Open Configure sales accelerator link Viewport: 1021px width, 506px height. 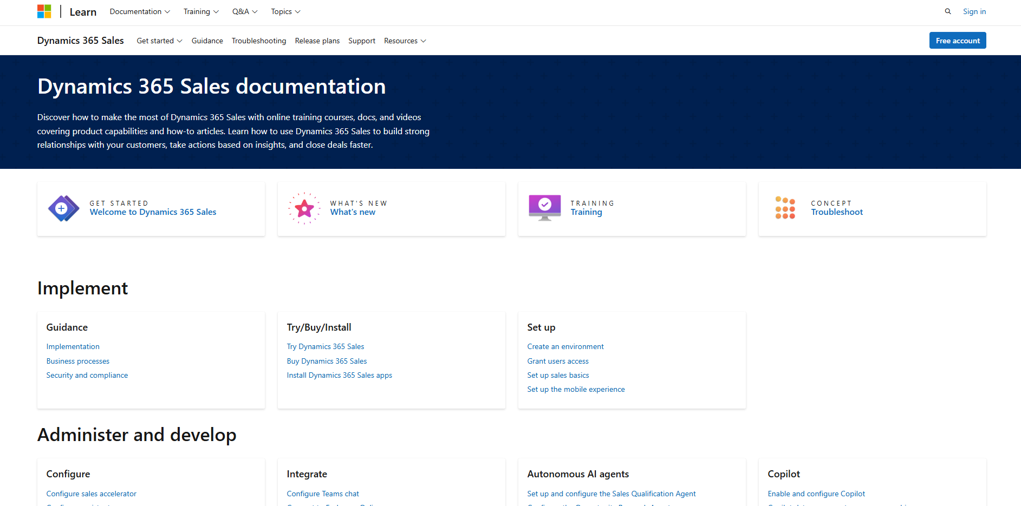[92, 494]
